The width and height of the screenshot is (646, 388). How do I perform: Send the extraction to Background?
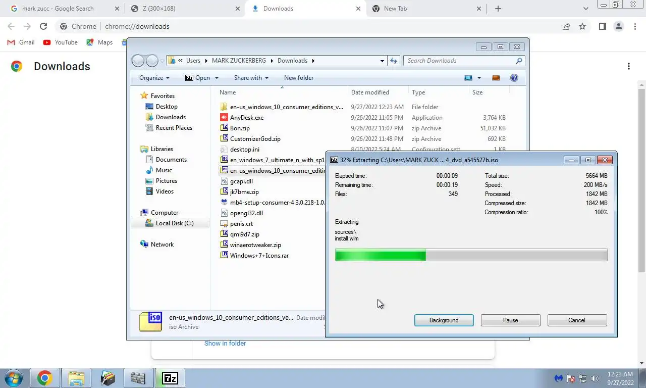tap(444, 320)
